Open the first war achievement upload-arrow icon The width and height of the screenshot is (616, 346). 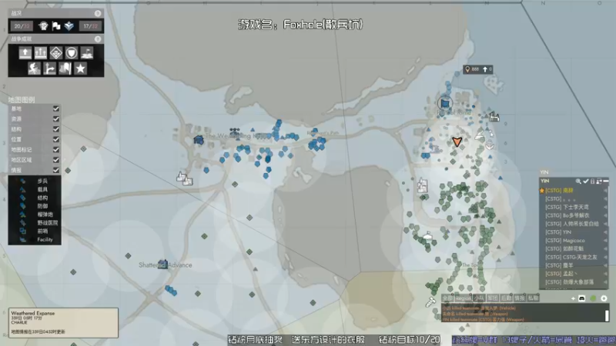[x=25, y=52]
